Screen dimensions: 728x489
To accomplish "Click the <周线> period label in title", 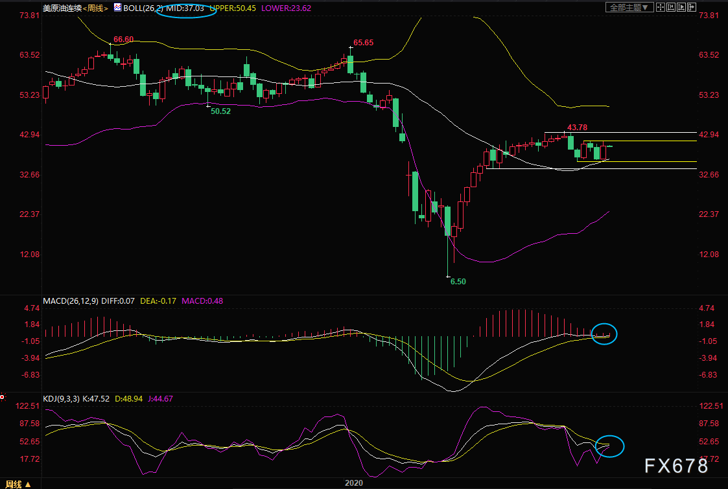I will [x=97, y=8].
